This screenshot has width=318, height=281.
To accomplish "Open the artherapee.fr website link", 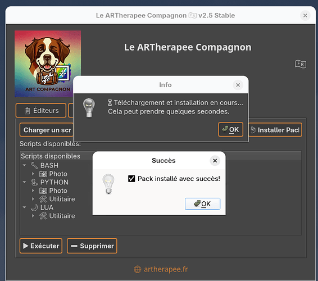I will (166, 269).
